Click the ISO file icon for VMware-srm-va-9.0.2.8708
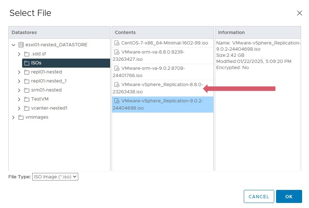Viewport: 309px width, 208px height. (x=117, y=68)
